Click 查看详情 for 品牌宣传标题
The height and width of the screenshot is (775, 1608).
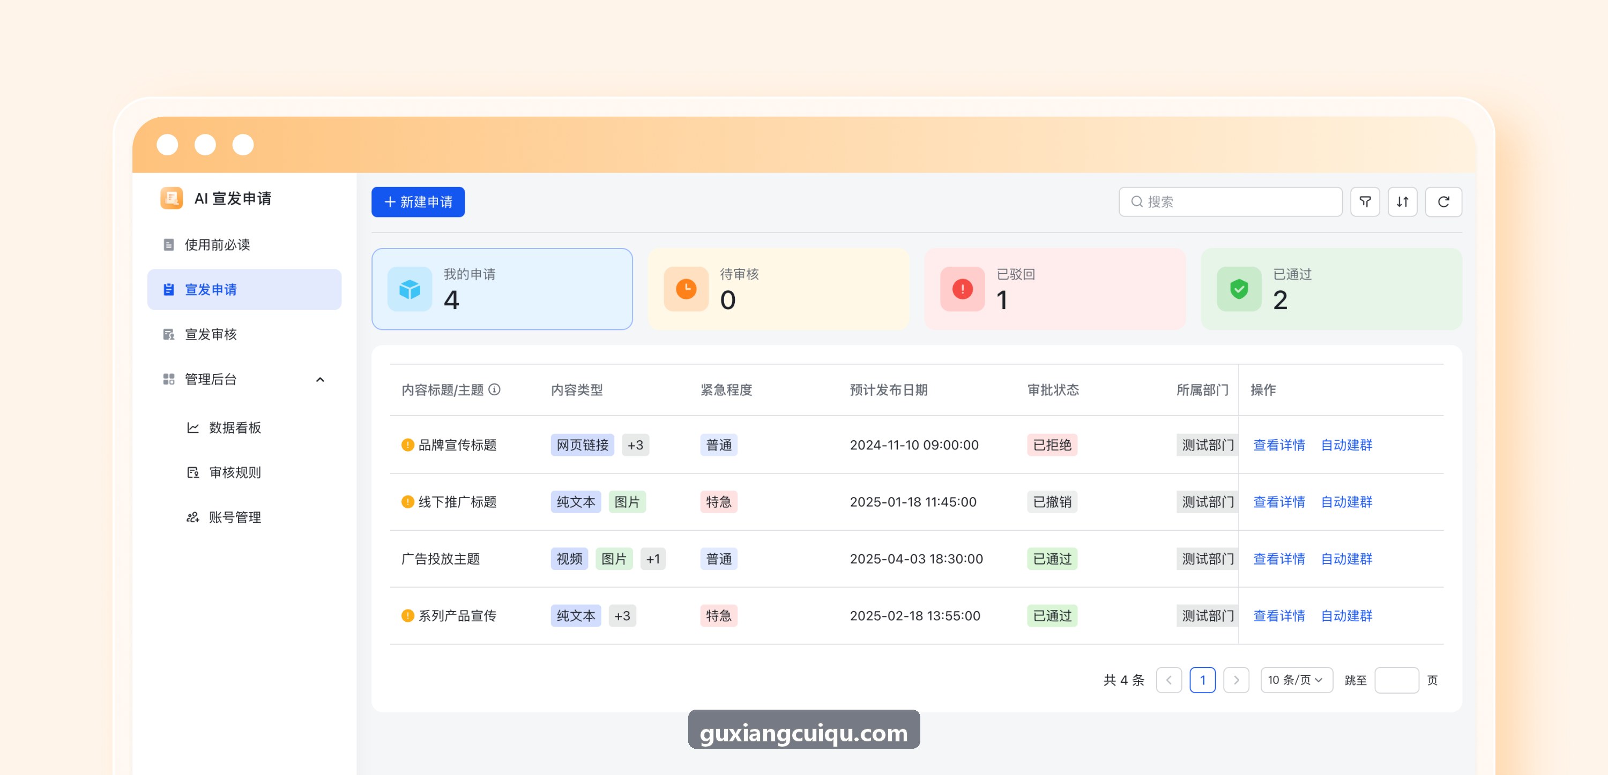click(x=1279, y=445)
